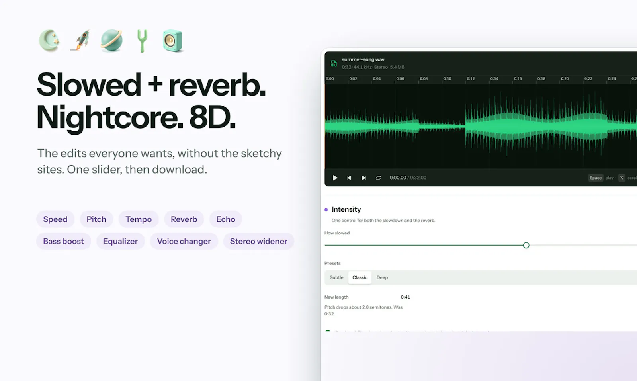Toggle loop playback
This screenshot has height=381, width=637.
pos(378,178)
